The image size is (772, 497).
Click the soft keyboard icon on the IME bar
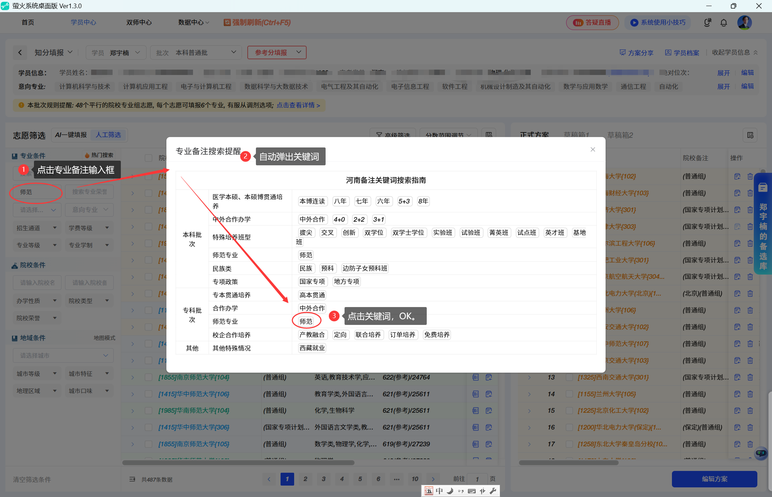pos(472,491)
